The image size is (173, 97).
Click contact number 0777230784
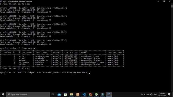(71, 64)
